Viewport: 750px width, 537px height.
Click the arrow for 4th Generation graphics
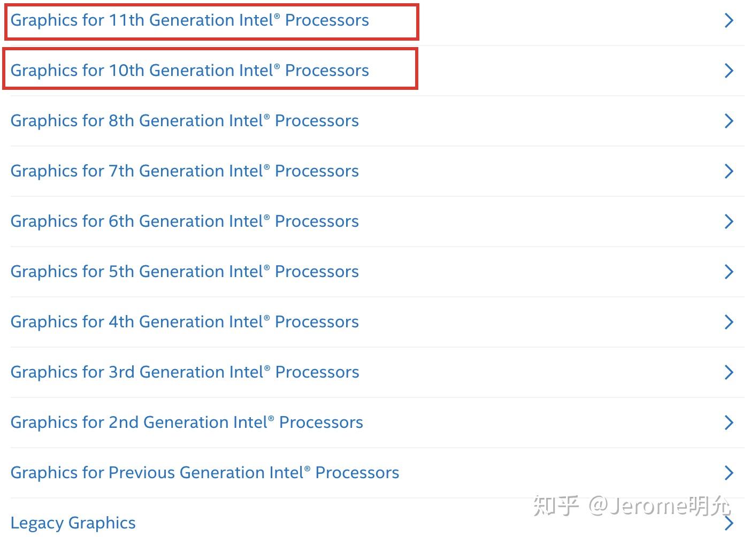pos(729,322)
